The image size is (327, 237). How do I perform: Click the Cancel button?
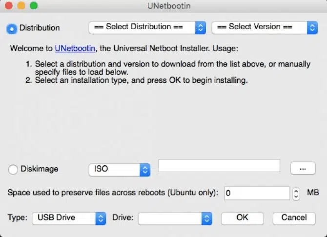(x=294, y=217)
